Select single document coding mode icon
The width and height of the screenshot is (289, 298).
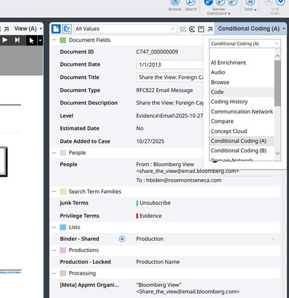click(56, 29)
